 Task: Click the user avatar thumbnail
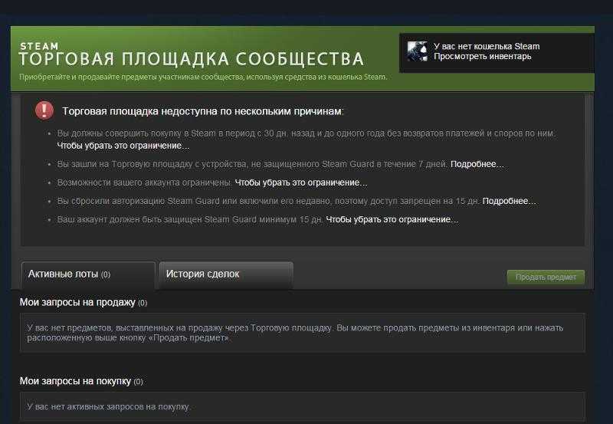(417, 51)
